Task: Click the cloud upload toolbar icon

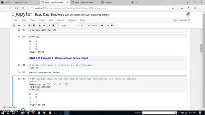Action: (x=102, y=26)
